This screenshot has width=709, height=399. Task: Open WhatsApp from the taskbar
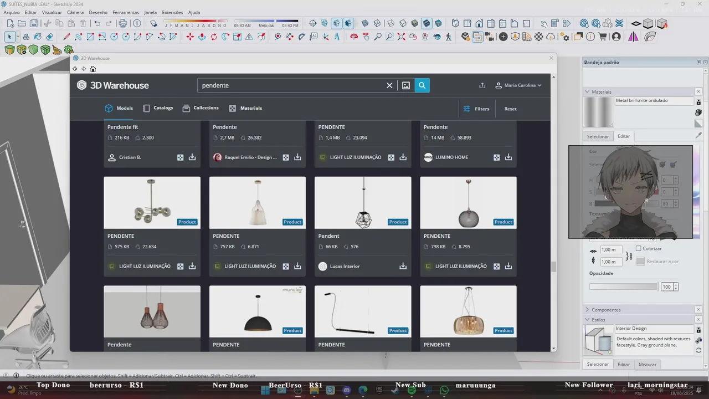click(444, 390)
